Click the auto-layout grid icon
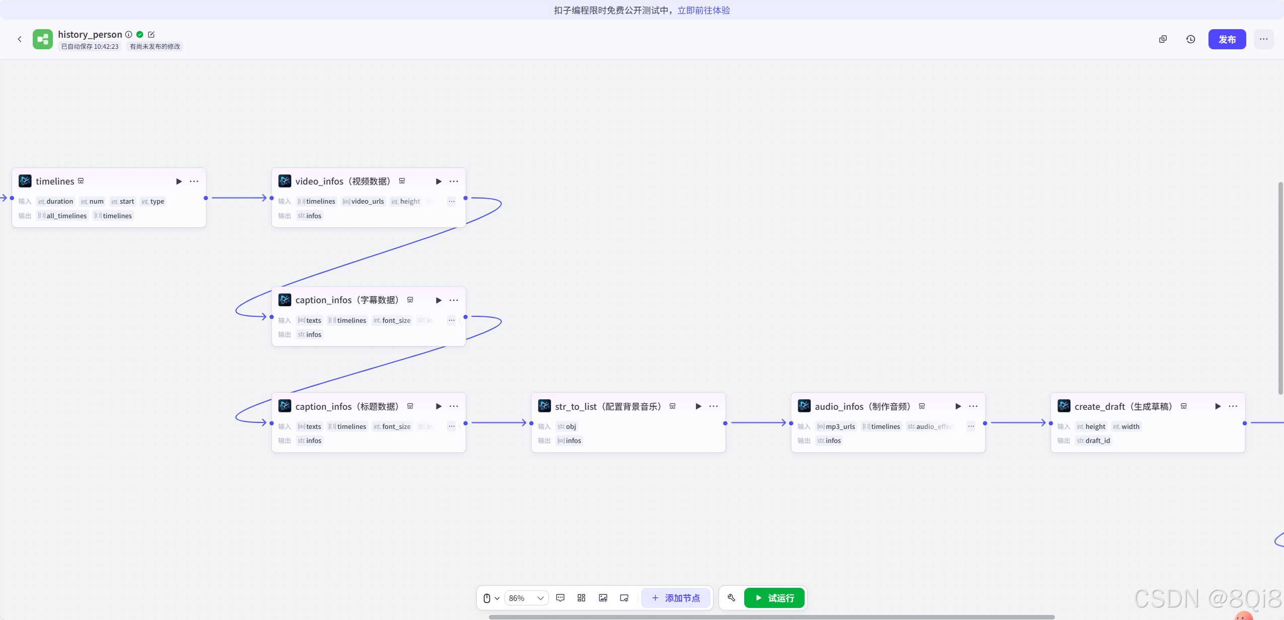The width and height of the screenshot is (1284, 620). click(582, 598)
